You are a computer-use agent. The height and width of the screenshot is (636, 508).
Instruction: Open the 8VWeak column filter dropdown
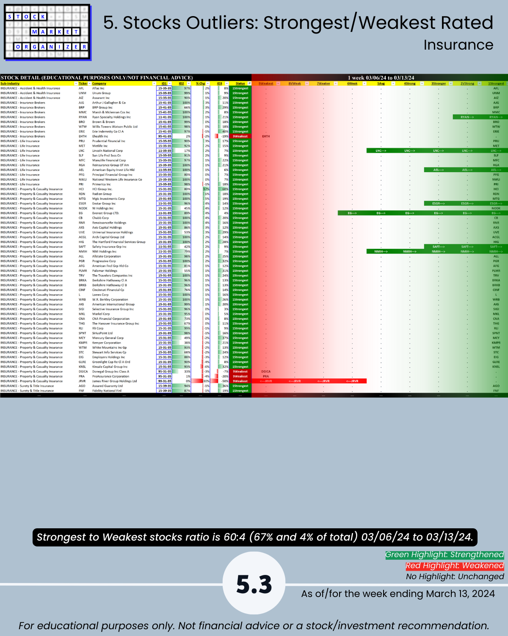307,84
